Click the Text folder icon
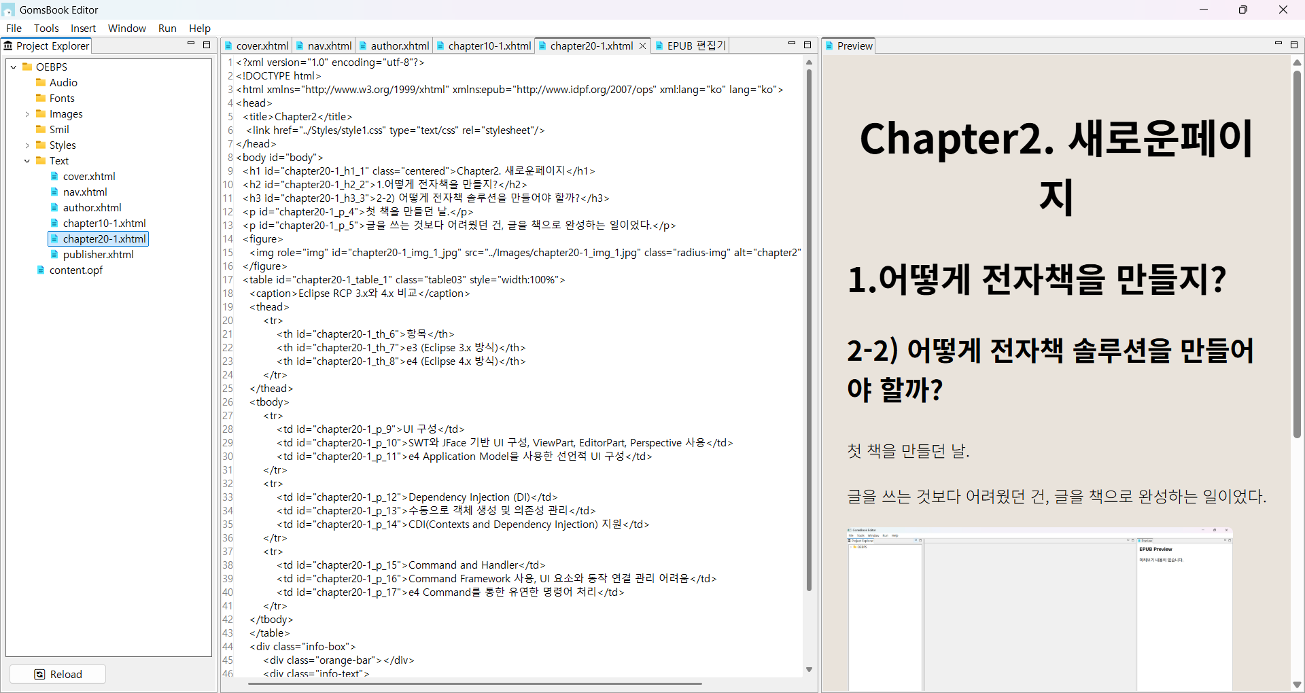This screenshot has width=1305, height=693. (41, 160)
